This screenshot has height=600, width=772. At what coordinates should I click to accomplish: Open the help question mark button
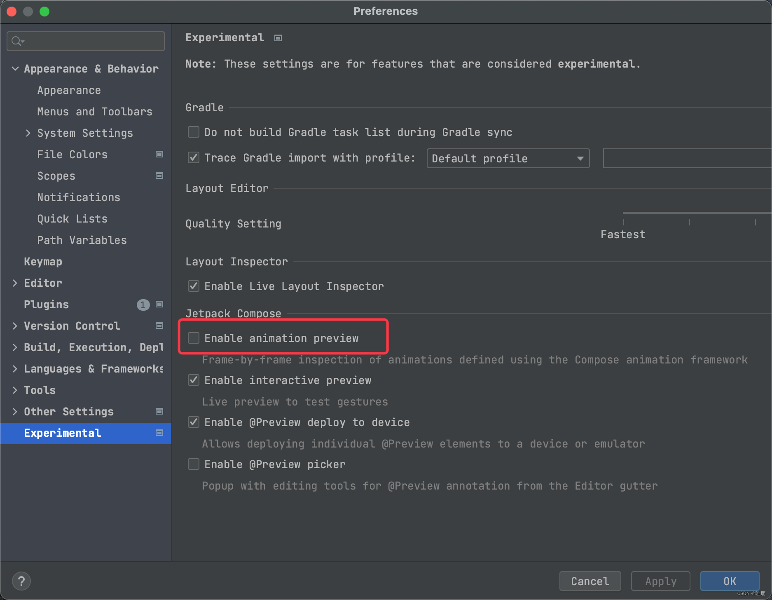pos(21,581)
